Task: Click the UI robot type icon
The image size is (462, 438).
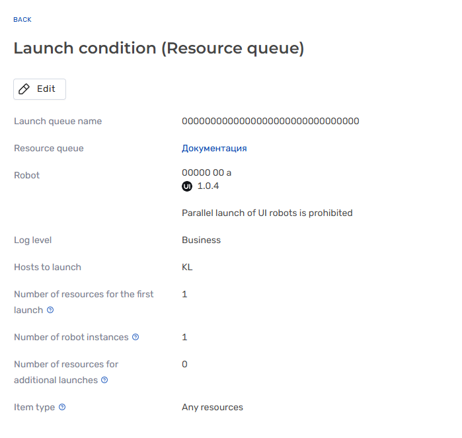Action: point(187,186)
